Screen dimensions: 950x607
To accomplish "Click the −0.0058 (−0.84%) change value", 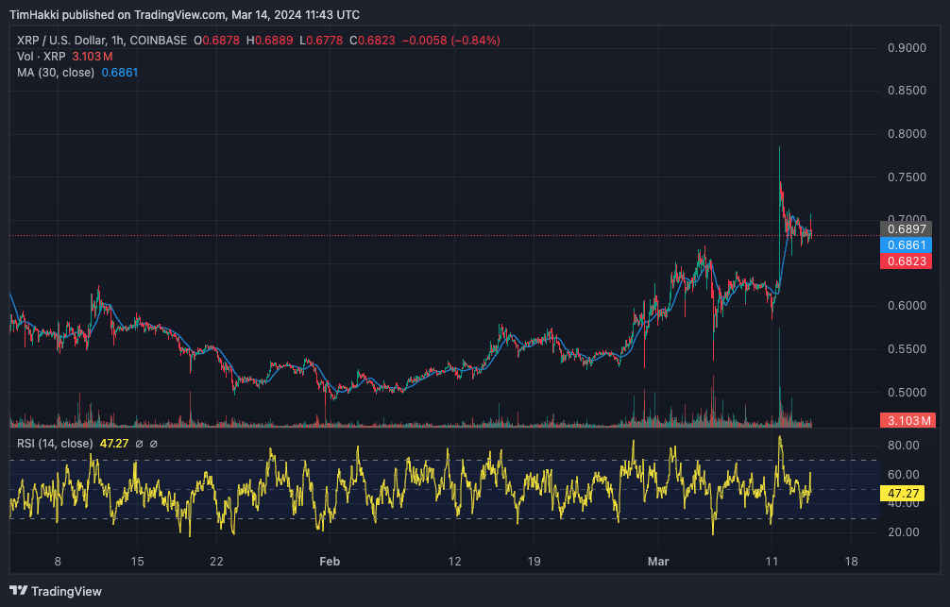I will point(450,41).
